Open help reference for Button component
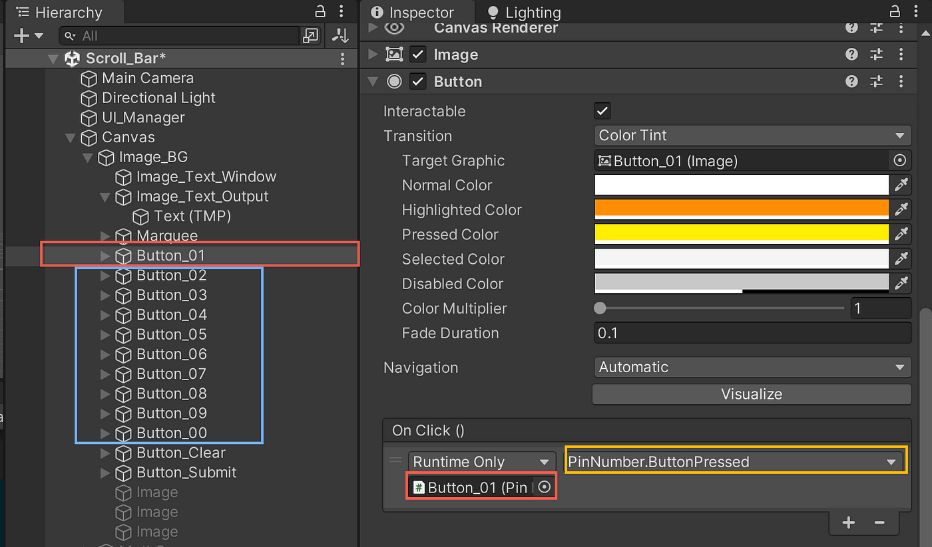Viewport: 932px width, 547px height. click(851, 82)
